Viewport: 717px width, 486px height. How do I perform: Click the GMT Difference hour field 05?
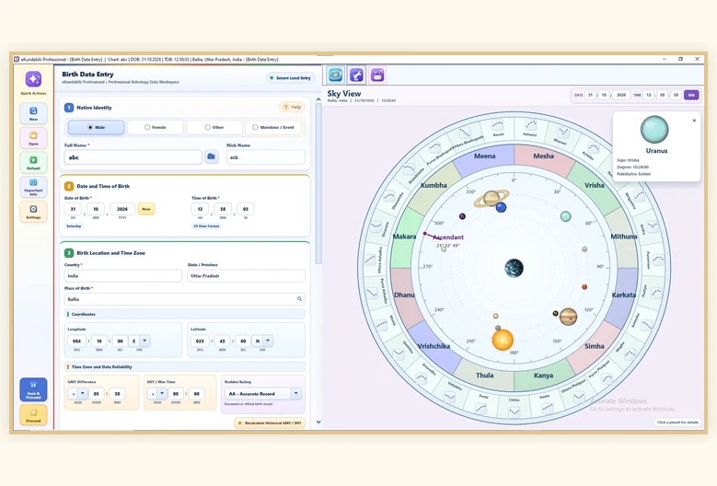97,393
